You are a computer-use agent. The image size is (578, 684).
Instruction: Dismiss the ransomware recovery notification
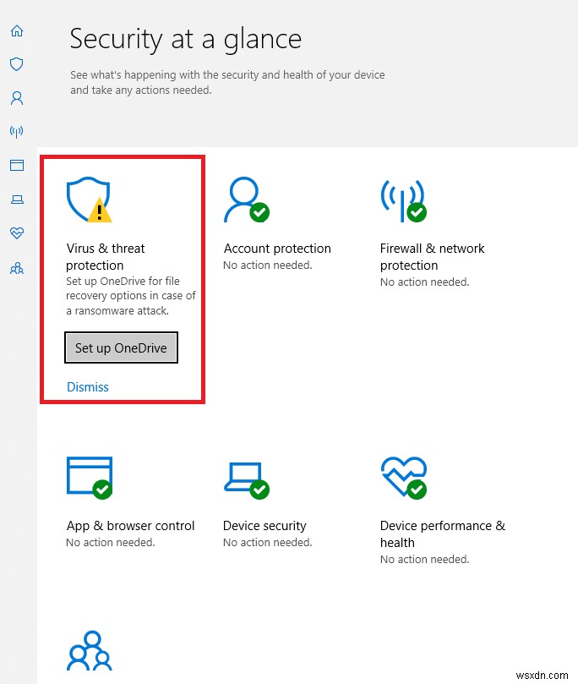[87, 386]
